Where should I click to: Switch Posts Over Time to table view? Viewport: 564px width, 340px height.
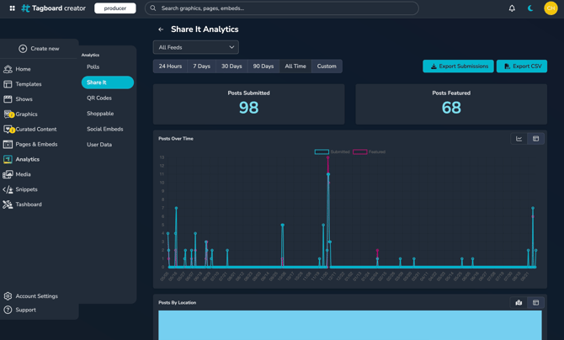click(535, 139)
